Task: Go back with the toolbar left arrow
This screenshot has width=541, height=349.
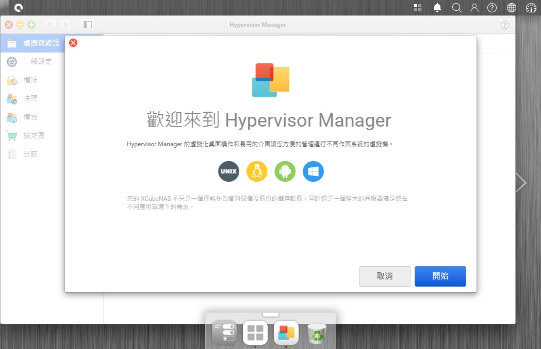Action: pos(51,25)
